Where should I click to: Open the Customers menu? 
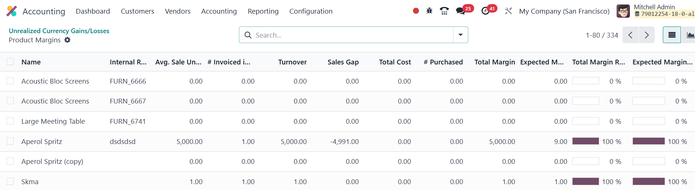click(137, 11)
